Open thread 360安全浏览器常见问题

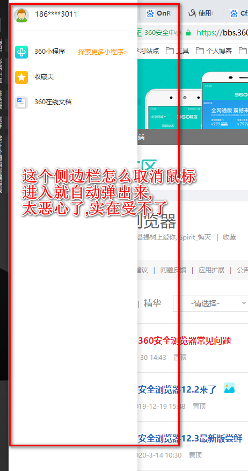pos(185,340)
